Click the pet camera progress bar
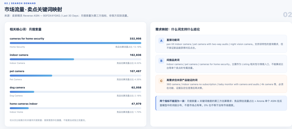Viewport: 292px width, 129px height. 75,76
